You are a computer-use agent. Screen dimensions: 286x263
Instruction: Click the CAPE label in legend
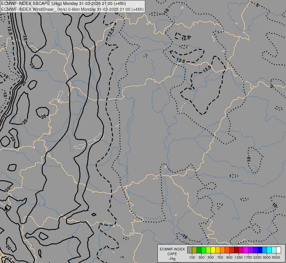coord(172,254)
